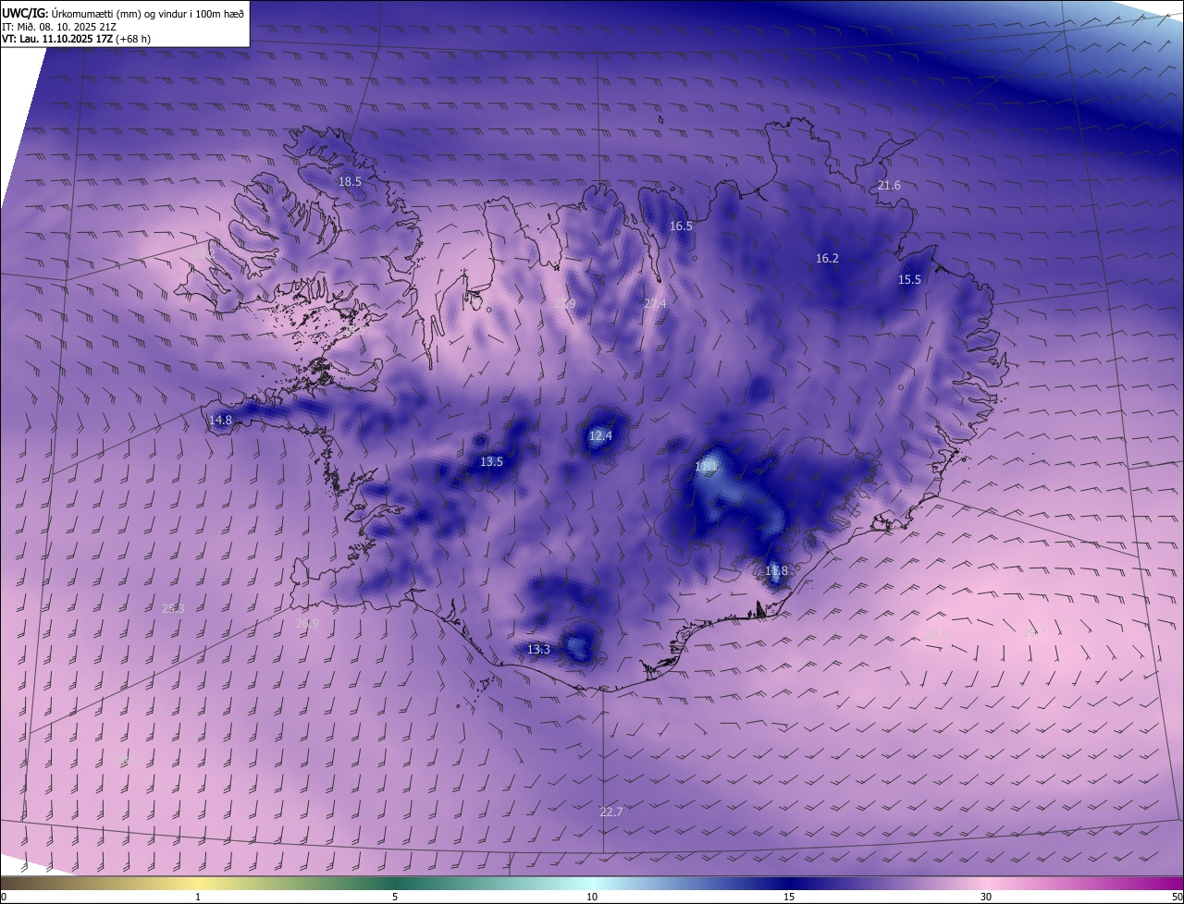Click the 29.5 value label on the map
The width and height of the screenshot is (1184, 904).
936,634
